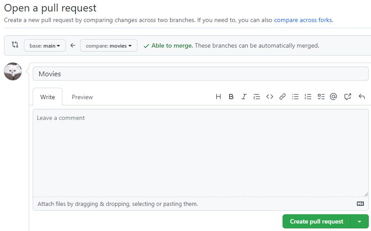Reference an issue or pull request
371x231 pixels.
tap(347, 97)
